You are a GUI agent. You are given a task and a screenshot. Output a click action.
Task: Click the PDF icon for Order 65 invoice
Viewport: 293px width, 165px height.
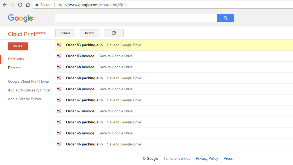[x=59, y=133]
